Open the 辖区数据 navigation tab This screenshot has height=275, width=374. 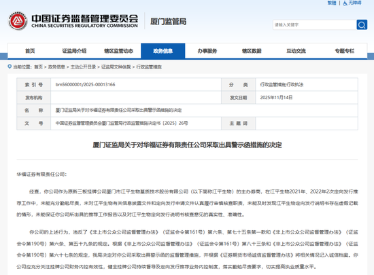252,51
